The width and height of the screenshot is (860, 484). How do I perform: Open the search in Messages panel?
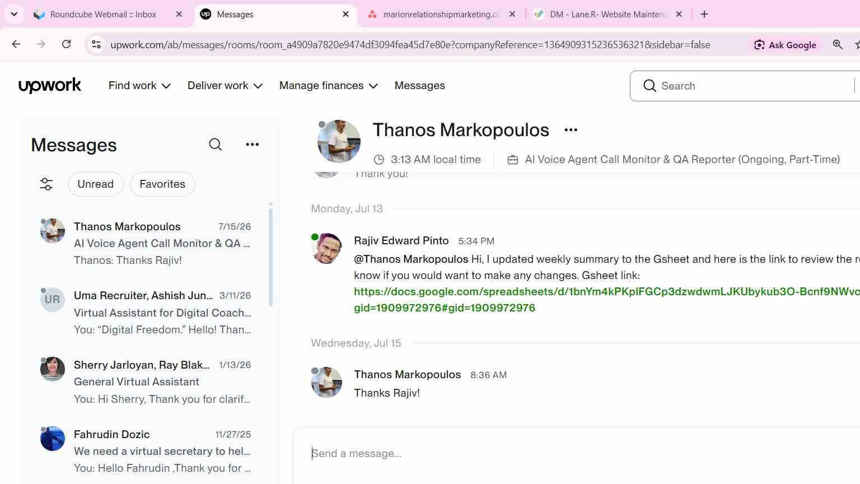click(x=216, y=145)
